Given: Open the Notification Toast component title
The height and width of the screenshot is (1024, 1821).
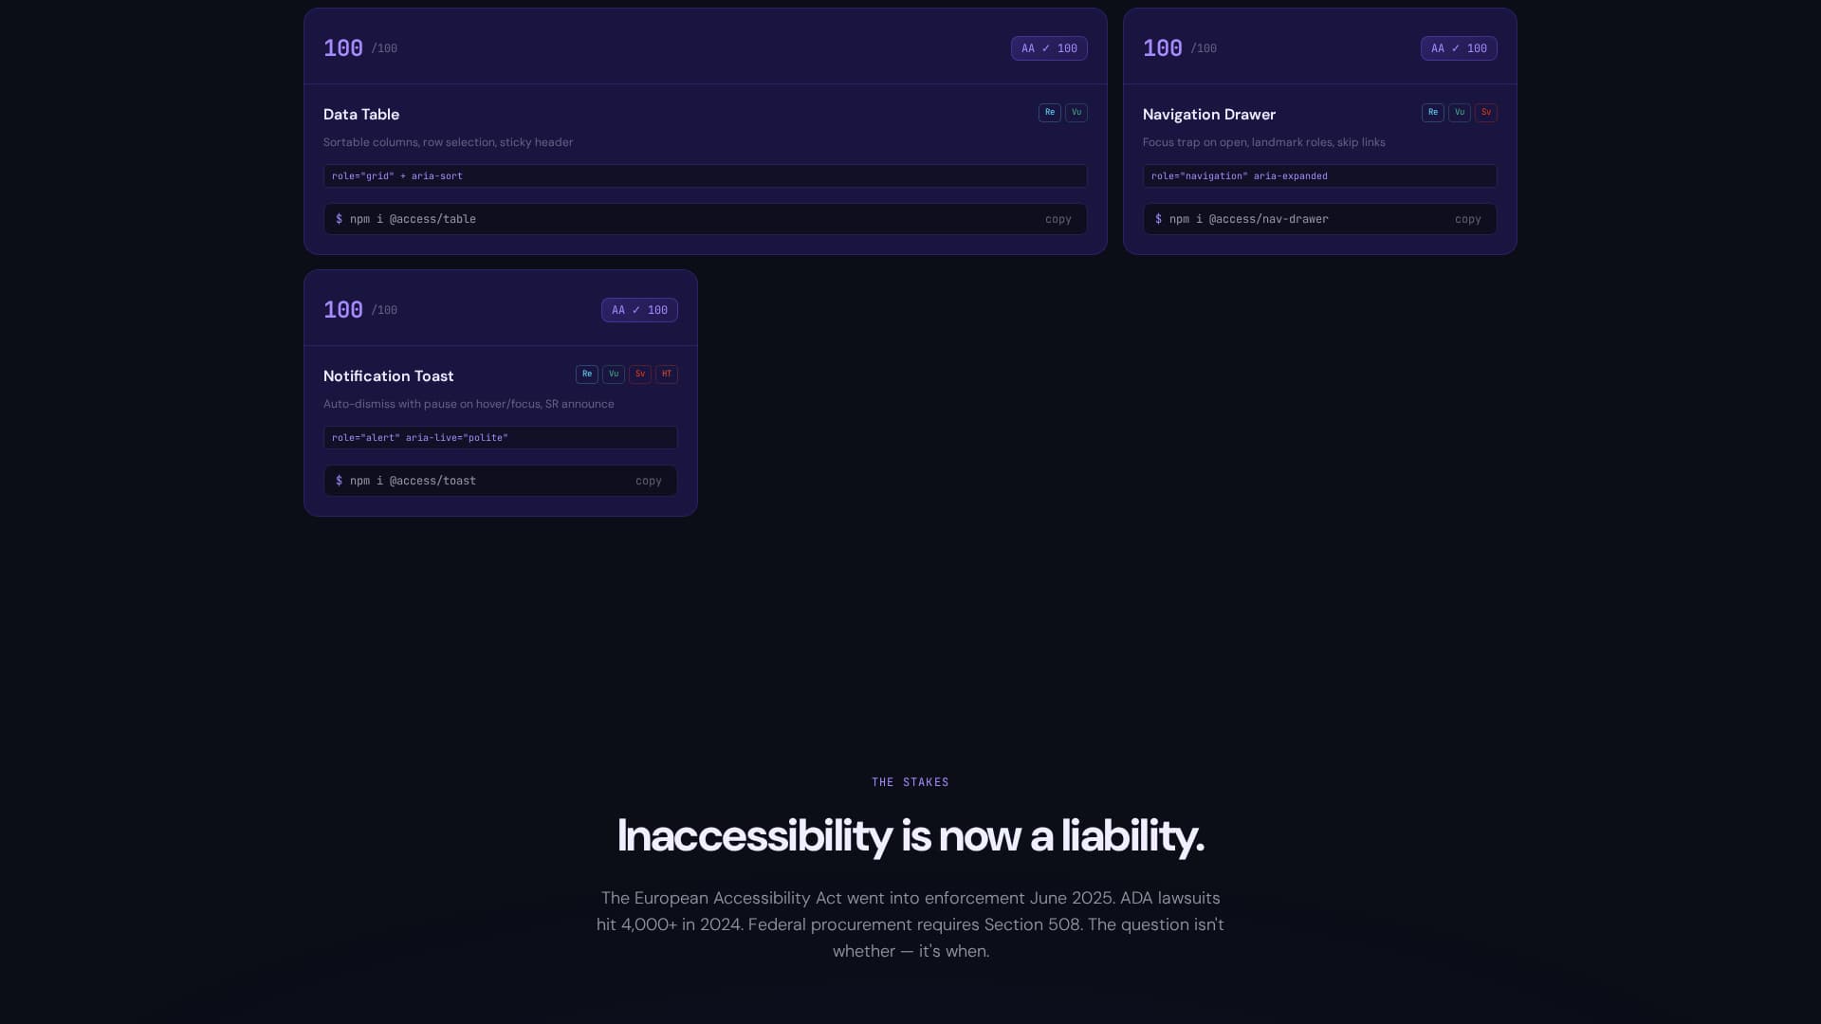Looking at the screenshot, I should [388, 376].
